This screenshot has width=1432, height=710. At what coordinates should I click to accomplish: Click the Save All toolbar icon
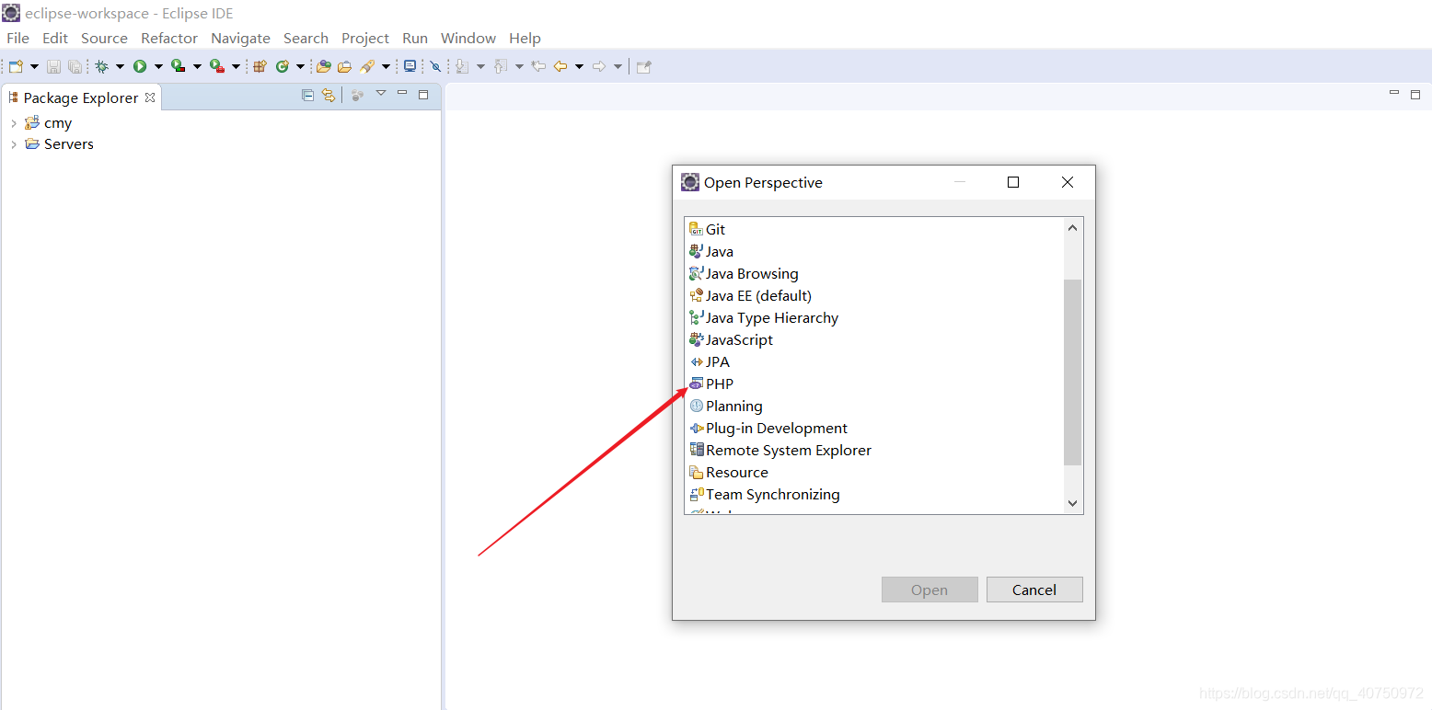(x=75, y=66)
